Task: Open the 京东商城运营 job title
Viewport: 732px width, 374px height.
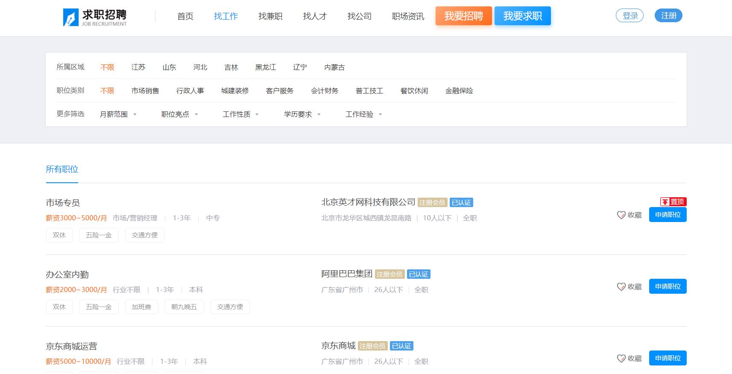Action: (71, 346)
